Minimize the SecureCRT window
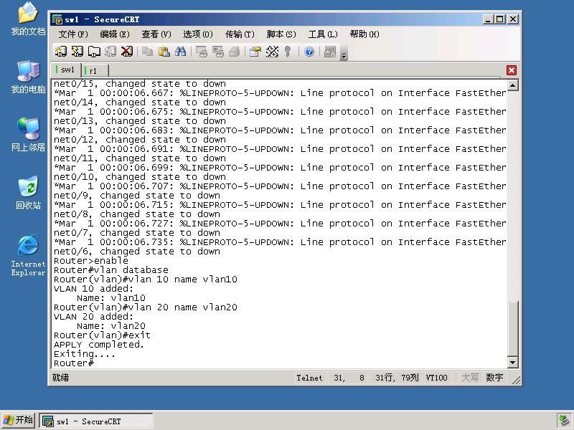The height and width of the screenshot is (430, 574). pyautogui.click(x=487, y=19)
